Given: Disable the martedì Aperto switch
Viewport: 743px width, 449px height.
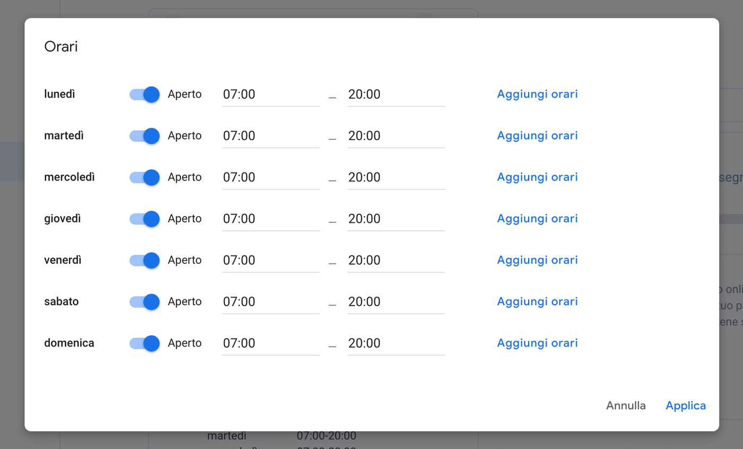Looking at the screenshot, I should pyautogui.click(x=144, y=136).
